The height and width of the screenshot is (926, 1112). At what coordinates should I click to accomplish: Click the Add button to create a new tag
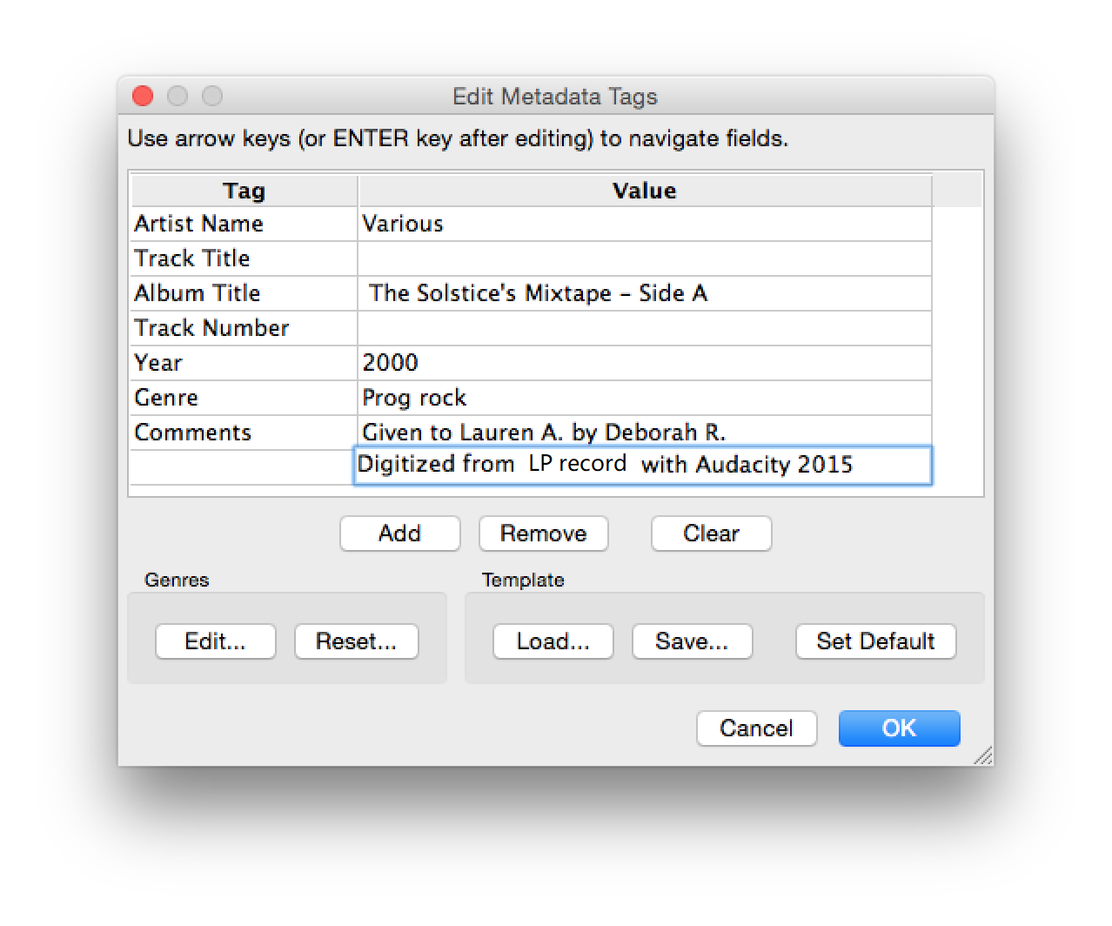[399, 533]
